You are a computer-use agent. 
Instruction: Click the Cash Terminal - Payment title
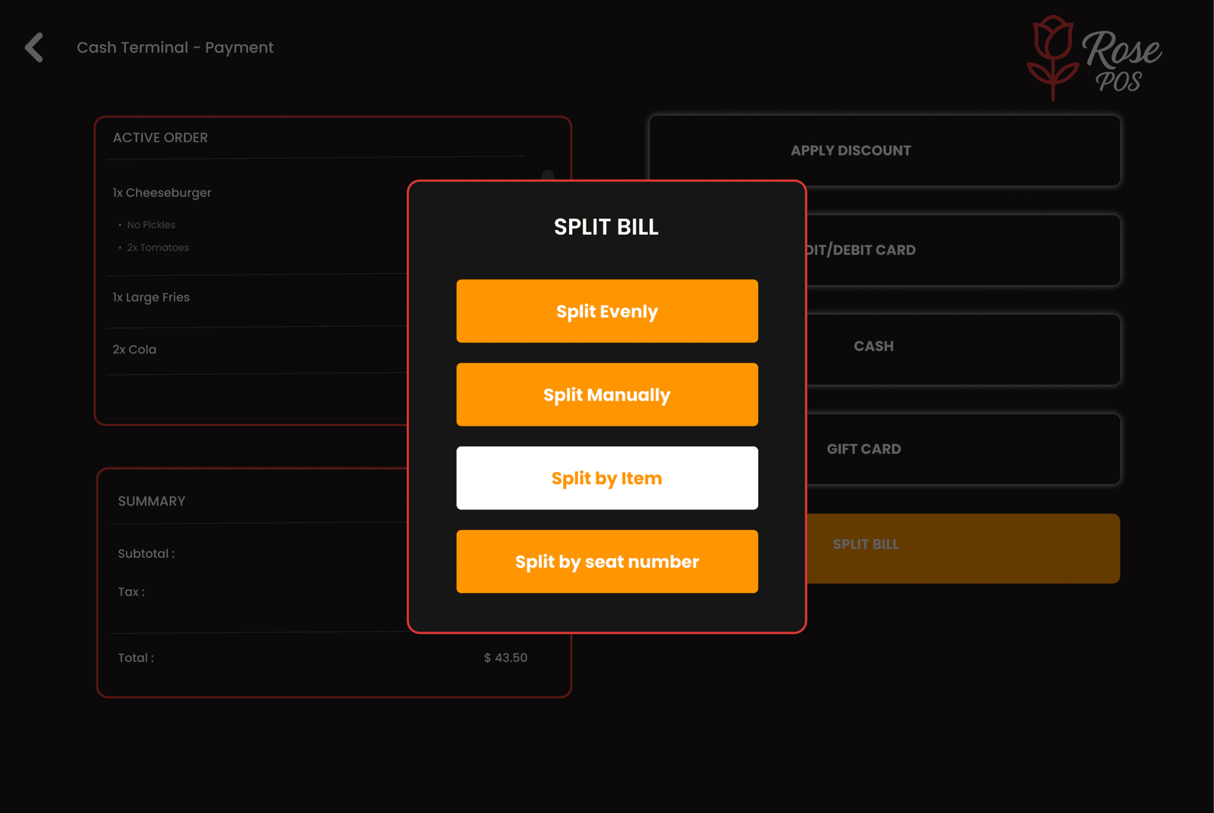175,48
